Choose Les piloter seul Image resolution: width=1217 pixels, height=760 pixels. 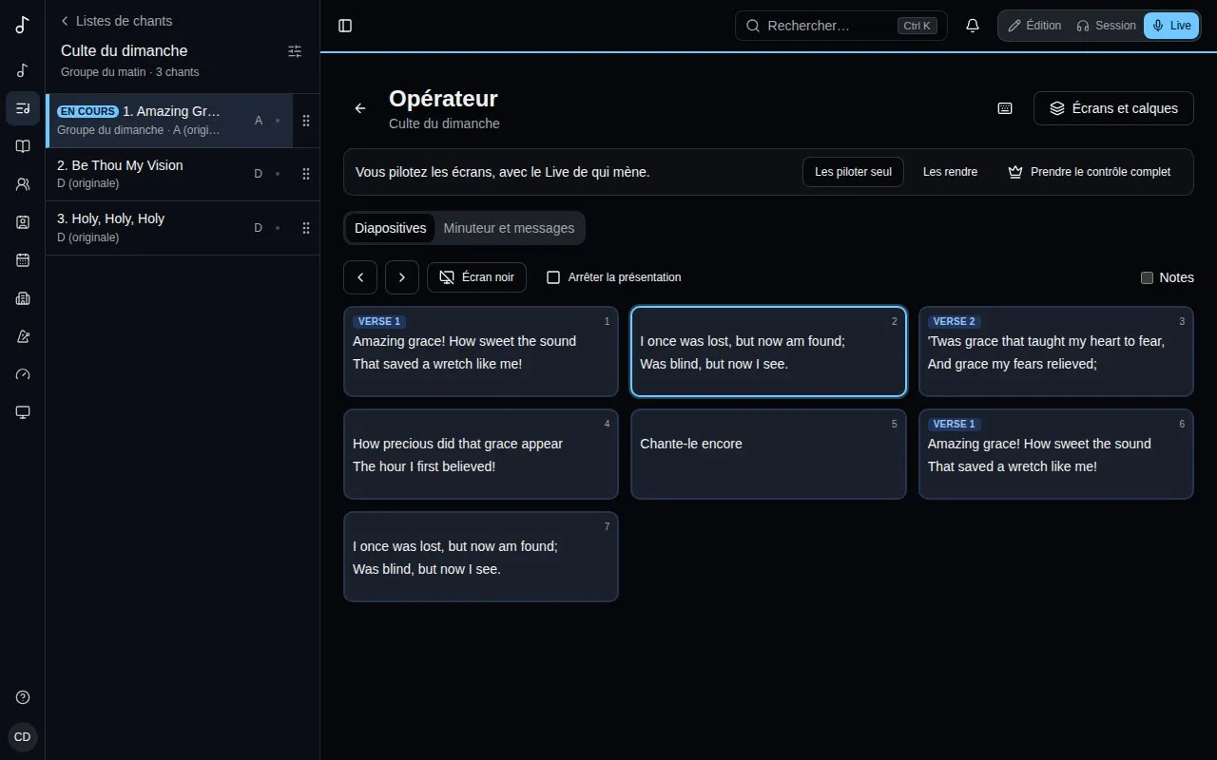pyautogui.click(x=854, y=172)
